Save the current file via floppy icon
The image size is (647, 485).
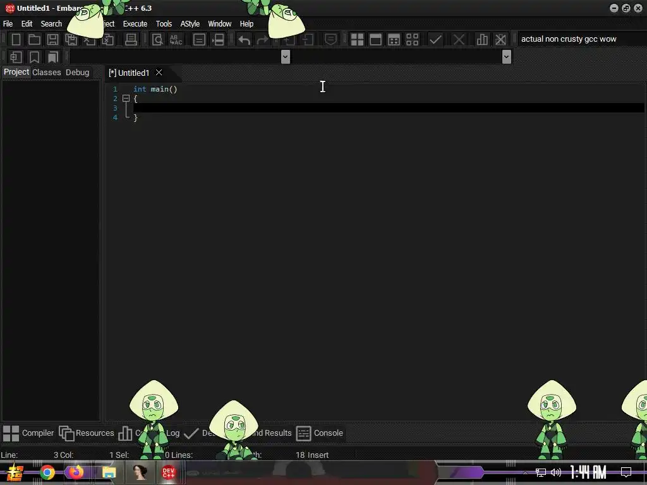pos(52,40)
